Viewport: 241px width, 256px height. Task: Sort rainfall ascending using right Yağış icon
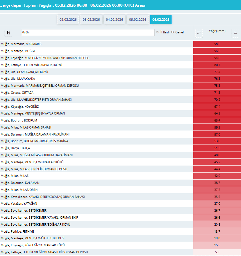click(235, 33)
